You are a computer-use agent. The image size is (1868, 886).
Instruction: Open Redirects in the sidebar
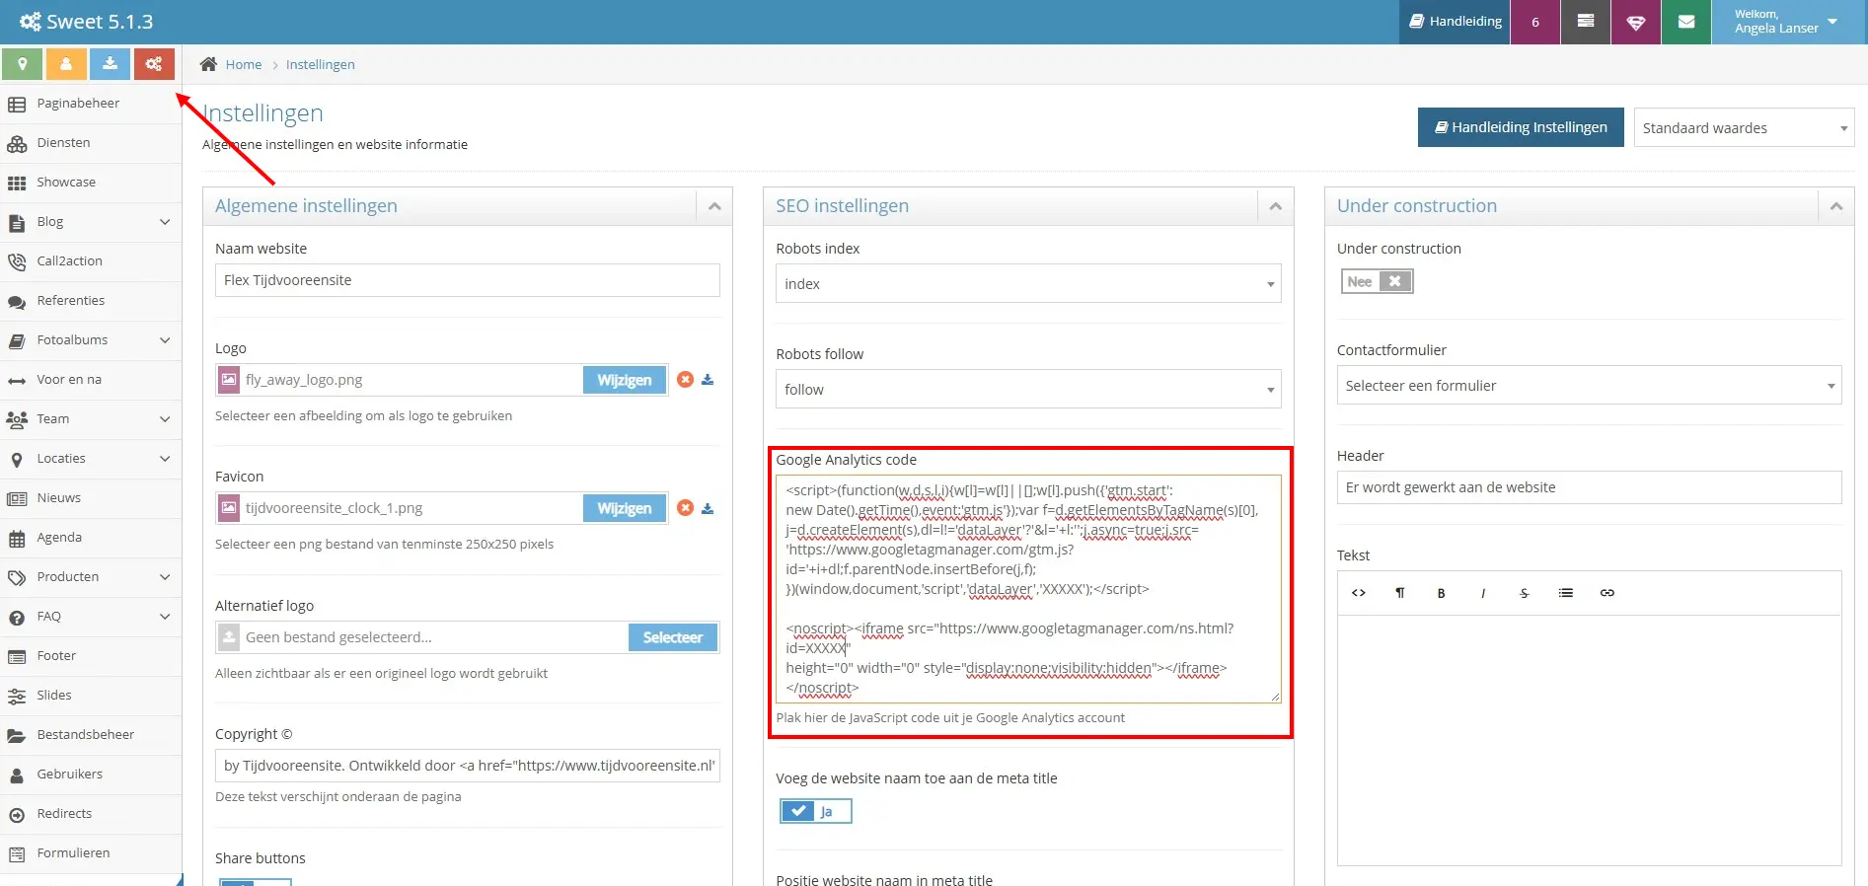click(x=91, y=814)
